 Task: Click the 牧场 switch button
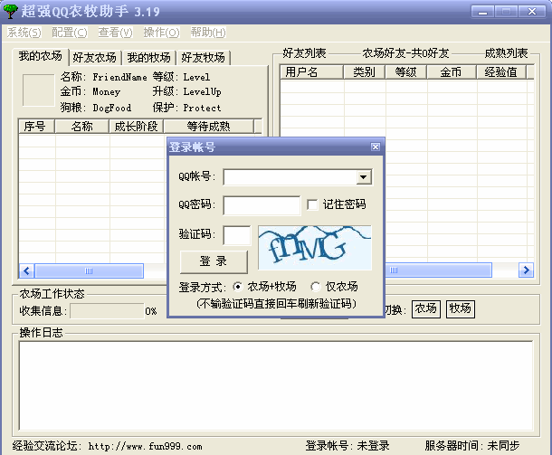pos(460,309)
